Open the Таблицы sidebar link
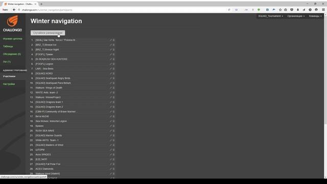The image size is (327, 184). pyautogui.click(x=8, y=47)
